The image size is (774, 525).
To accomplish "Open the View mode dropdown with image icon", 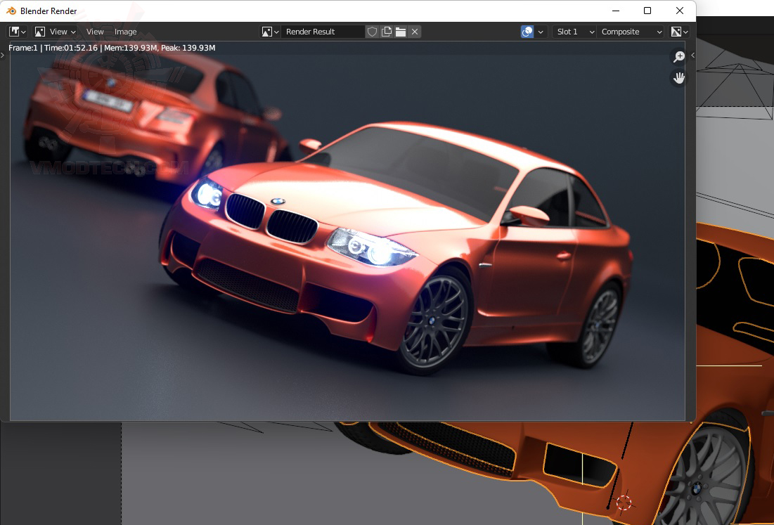I will point(55,32).
